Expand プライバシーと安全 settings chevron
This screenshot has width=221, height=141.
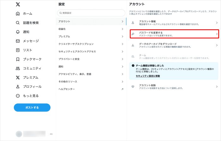pyautogui.click(x=122, y=59)
